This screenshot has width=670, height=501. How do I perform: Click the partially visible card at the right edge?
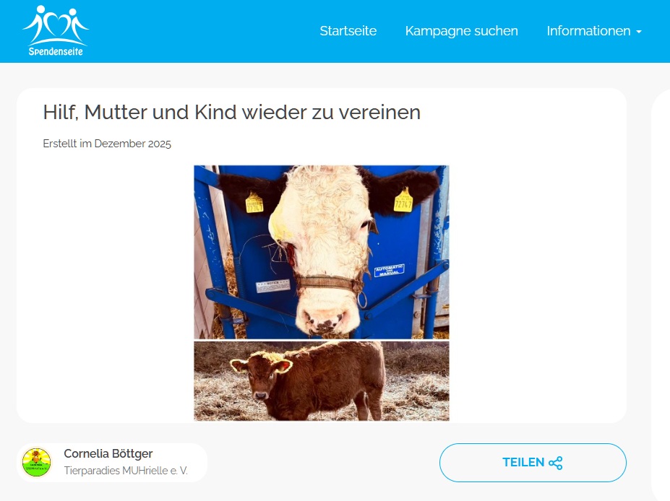coord(661,295)
